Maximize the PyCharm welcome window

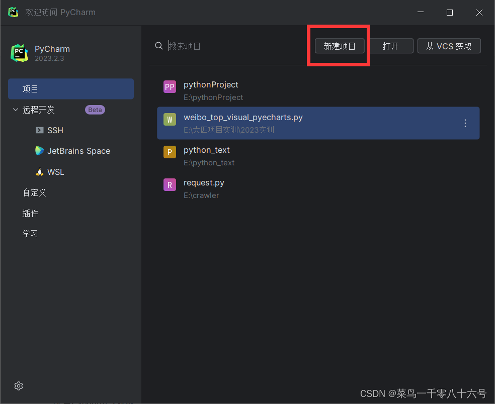[450, 12]
